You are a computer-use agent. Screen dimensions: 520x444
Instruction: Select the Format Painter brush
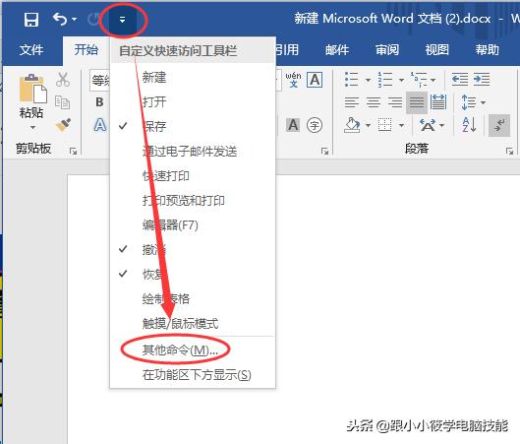coord(63,125)
